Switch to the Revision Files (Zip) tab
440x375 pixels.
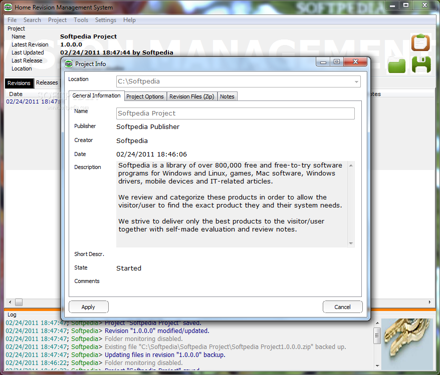click(x=191, y=96)
